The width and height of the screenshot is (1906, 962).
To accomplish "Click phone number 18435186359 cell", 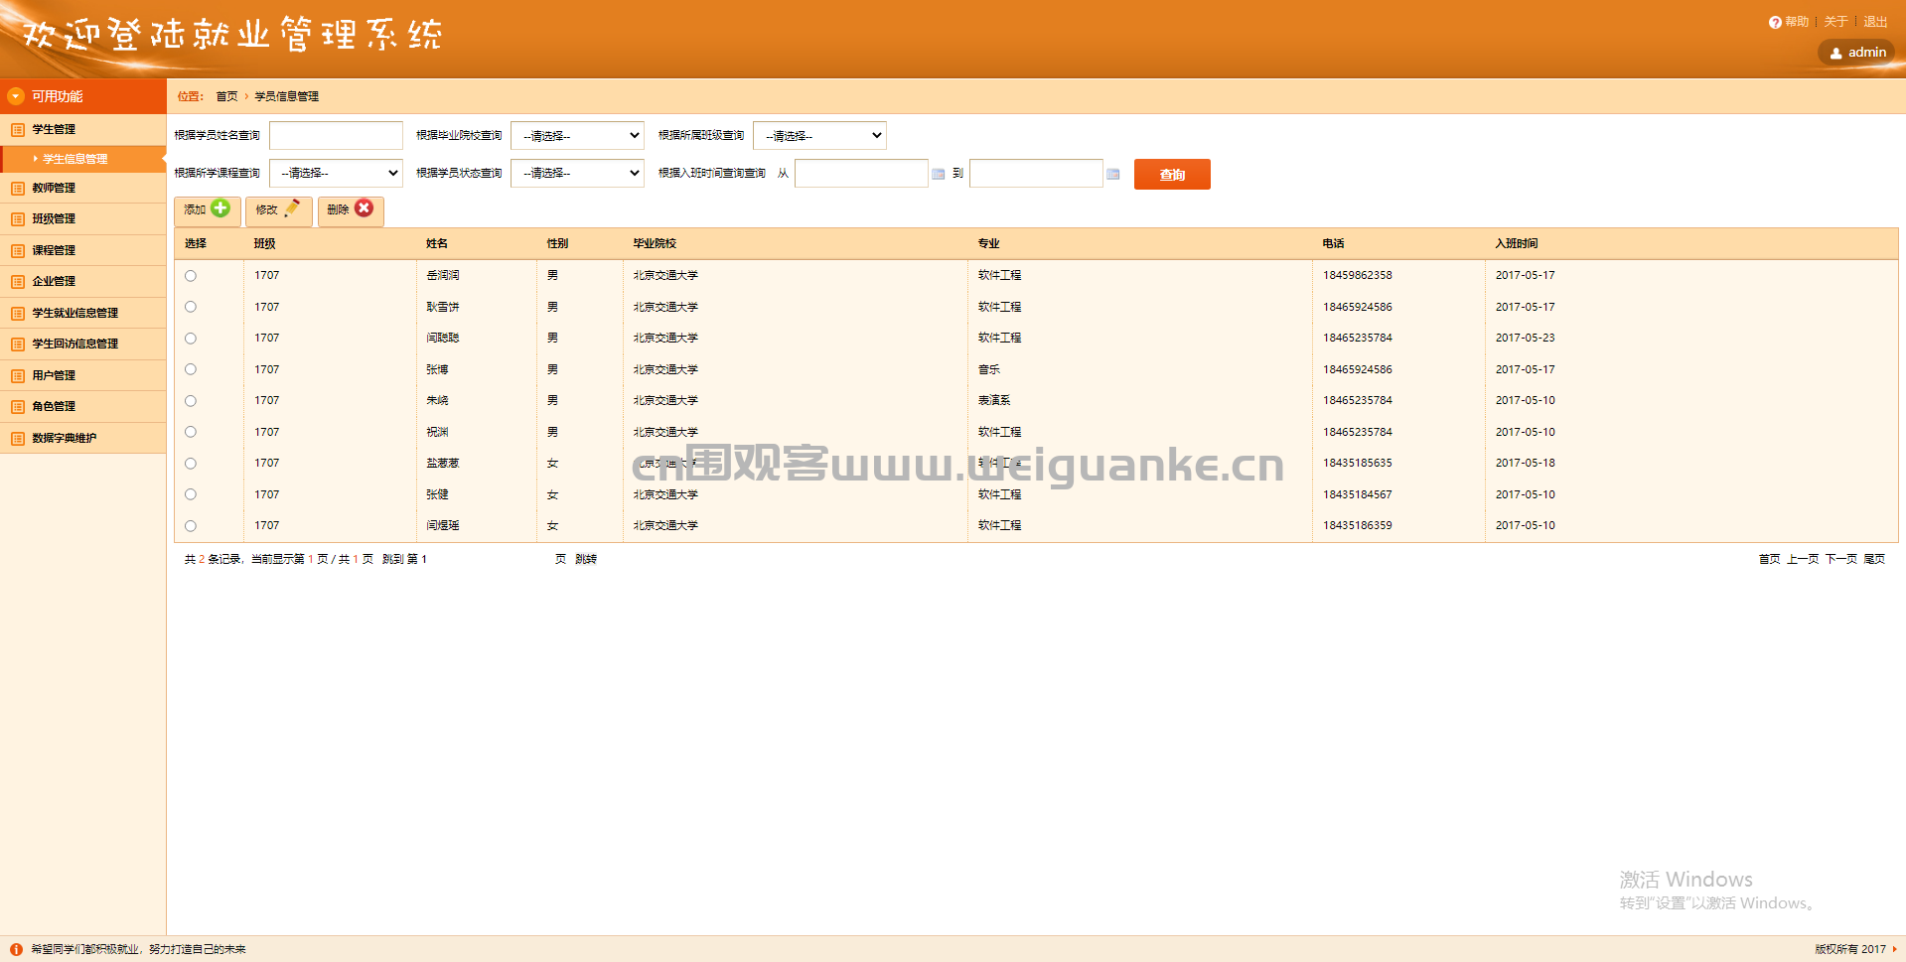I will click(1357, 526).
